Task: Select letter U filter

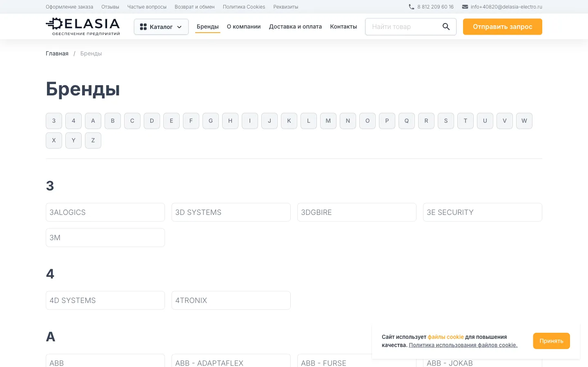Action: tap(485, 121)
